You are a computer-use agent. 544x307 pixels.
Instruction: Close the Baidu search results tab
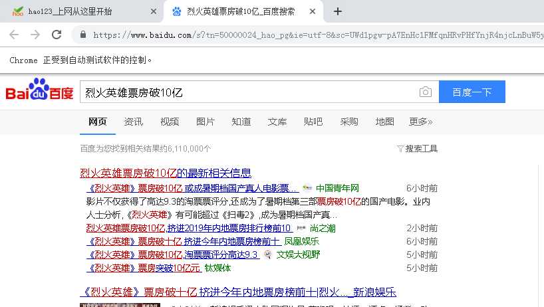pyautogui.click(x=313, y=11)
